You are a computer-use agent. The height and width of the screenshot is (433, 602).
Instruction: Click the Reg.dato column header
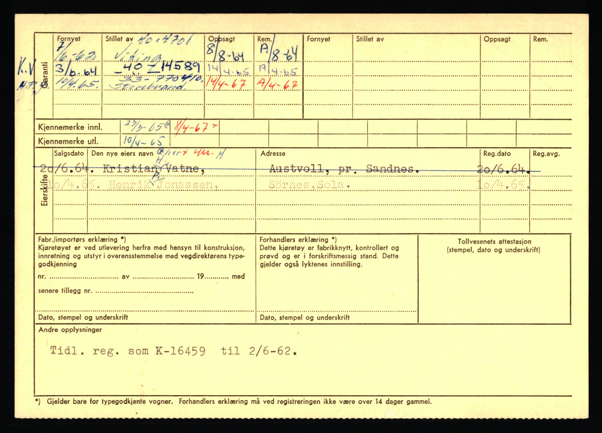point(497,154)
